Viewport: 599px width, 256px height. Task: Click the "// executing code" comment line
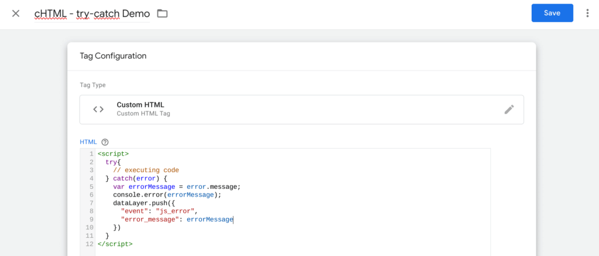point(146,170)
